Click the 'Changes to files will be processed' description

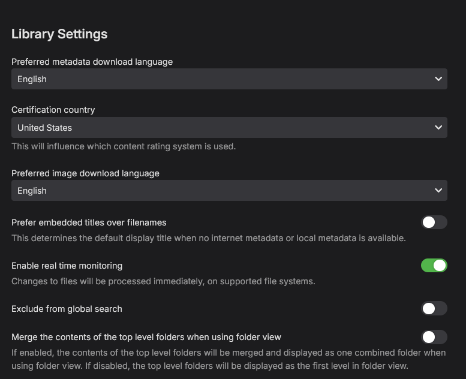tap(163, 281)
